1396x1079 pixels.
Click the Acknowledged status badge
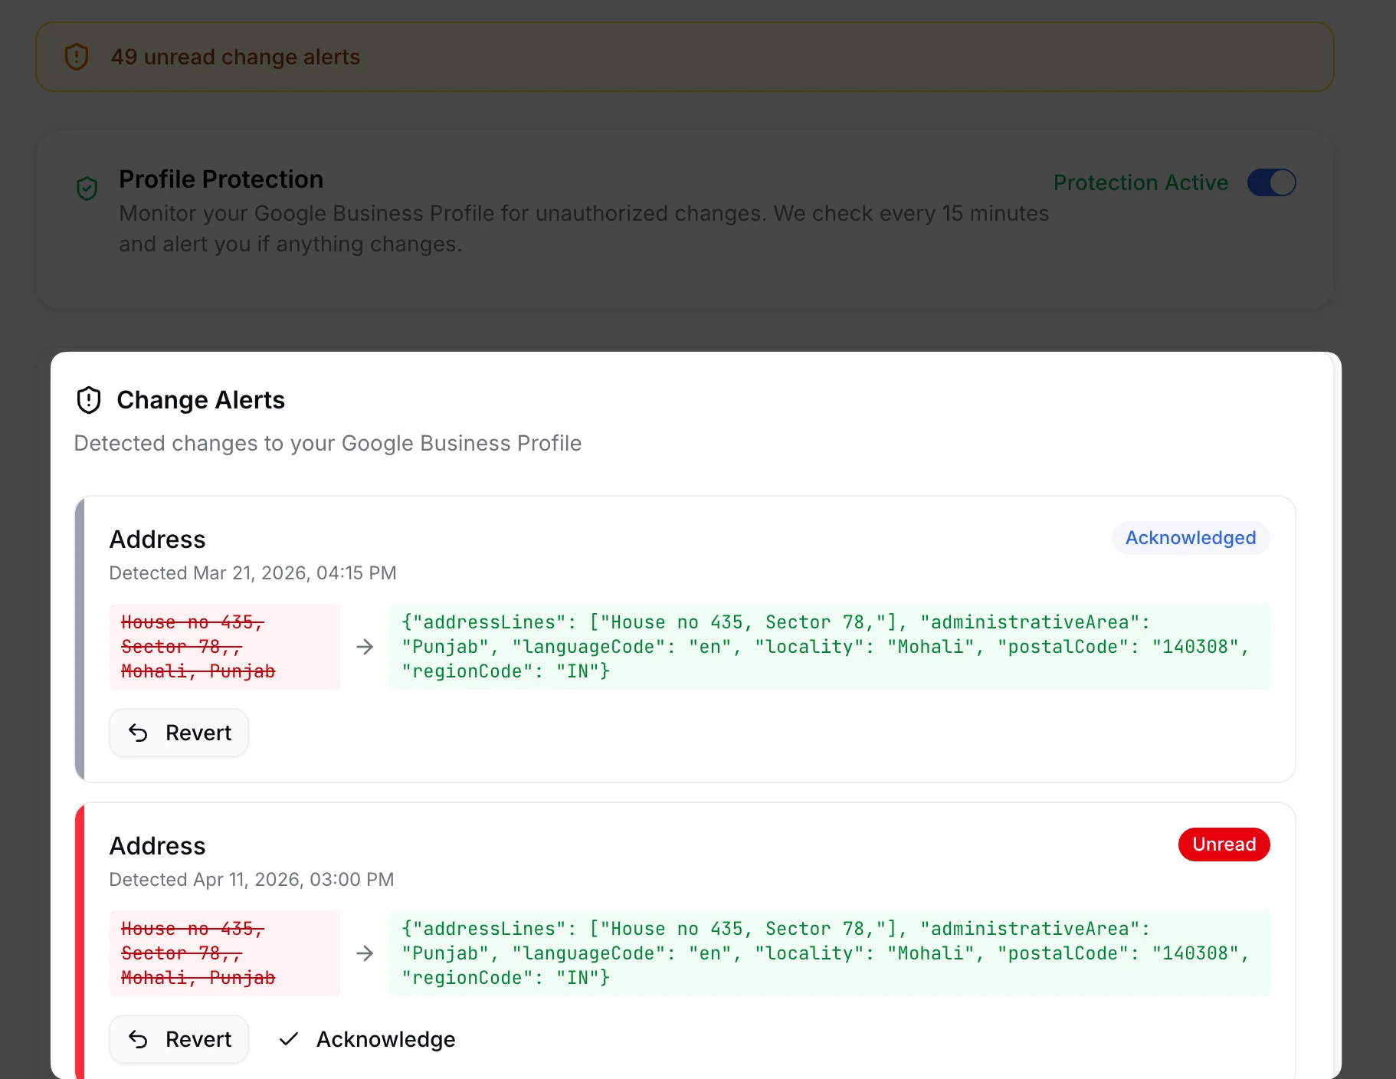(1190, 538)
